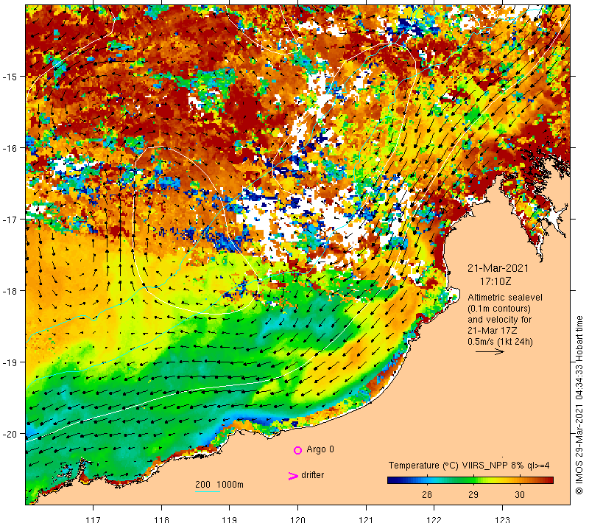Click the "and velocity for" text line

tap(500, 320)
